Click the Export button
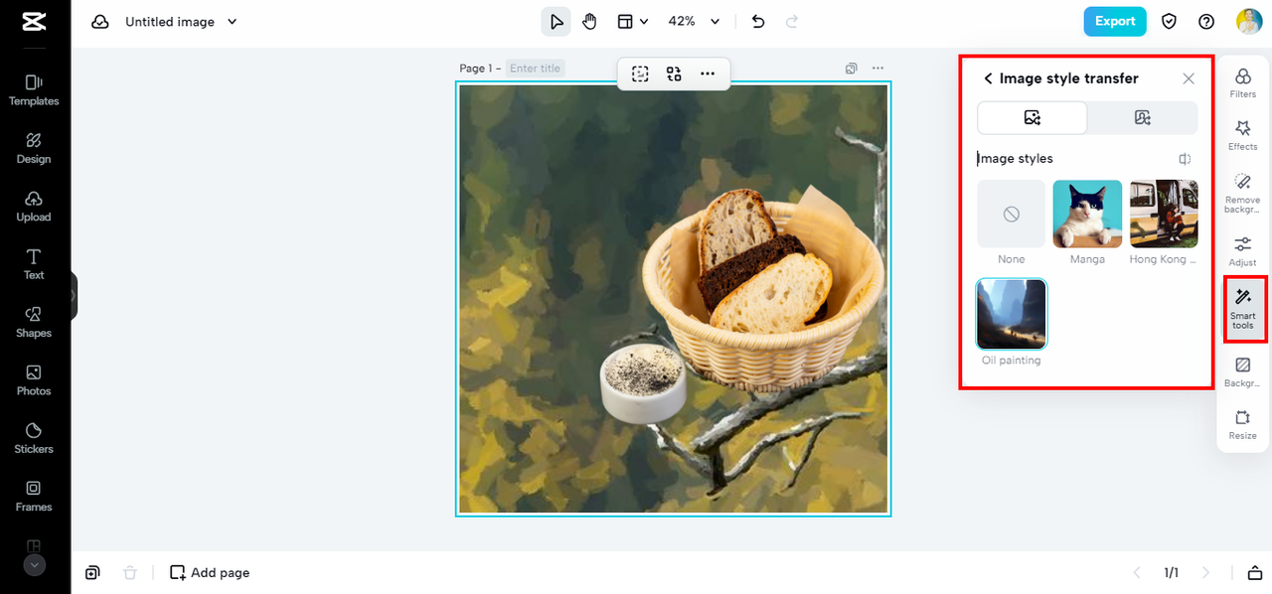 (1115, 22)
